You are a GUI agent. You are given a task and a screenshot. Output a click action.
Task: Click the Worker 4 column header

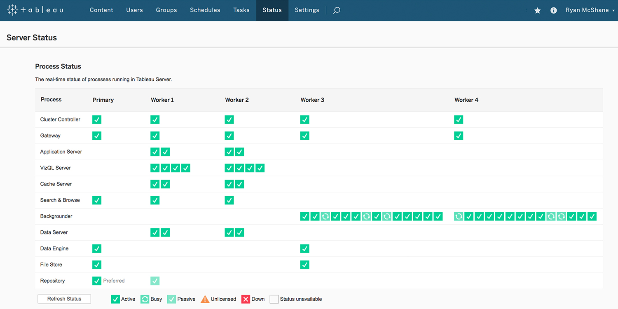466,100
